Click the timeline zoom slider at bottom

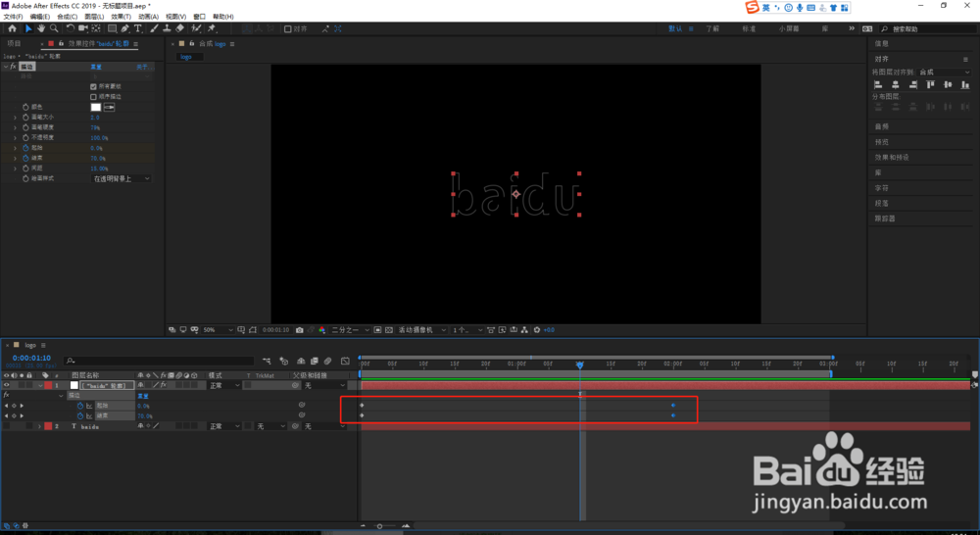pyautogui.click(x=379, y=526)
